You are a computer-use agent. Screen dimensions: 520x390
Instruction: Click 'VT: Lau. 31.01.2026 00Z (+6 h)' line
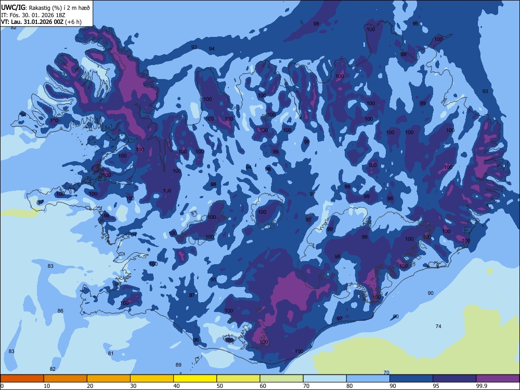41,22
